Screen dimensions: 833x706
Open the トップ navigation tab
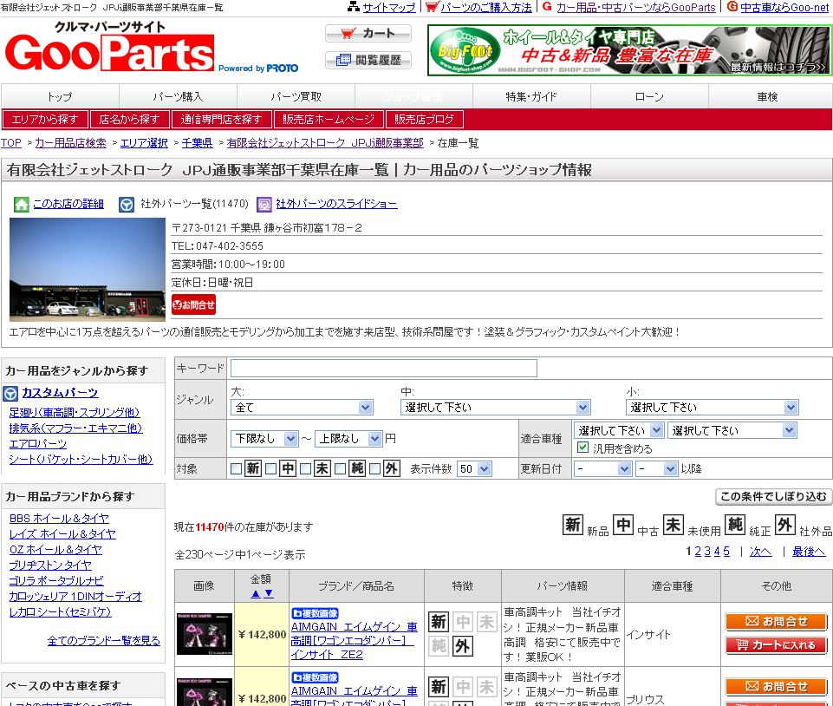pos(60,97)
